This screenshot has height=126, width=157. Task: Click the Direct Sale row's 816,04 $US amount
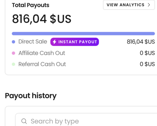click(x=141, y=42)
